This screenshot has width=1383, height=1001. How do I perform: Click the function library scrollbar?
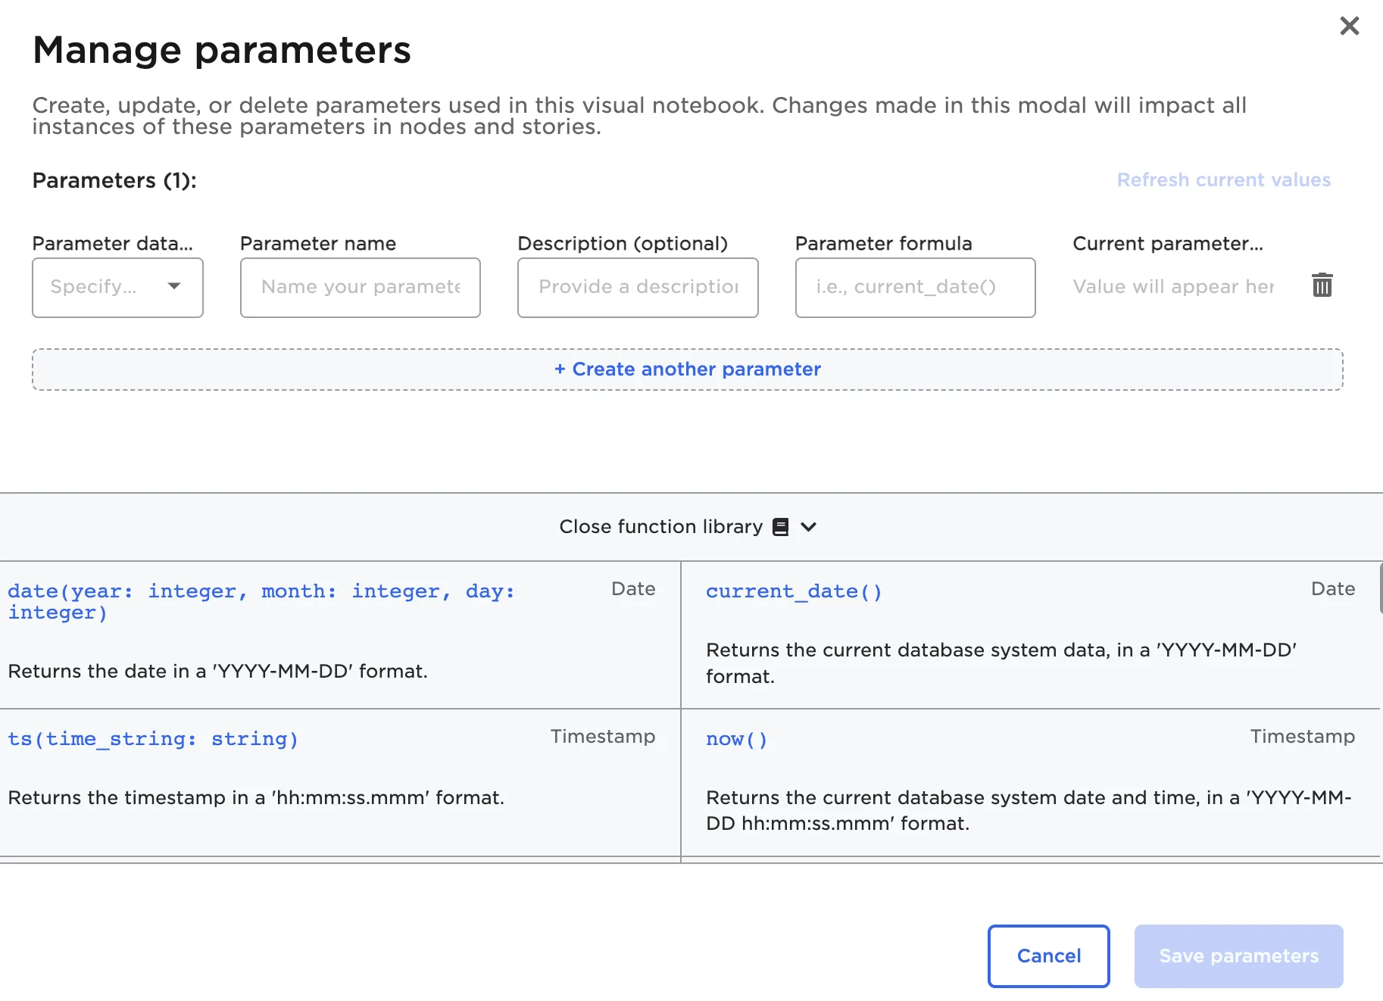click(1380, 588)
